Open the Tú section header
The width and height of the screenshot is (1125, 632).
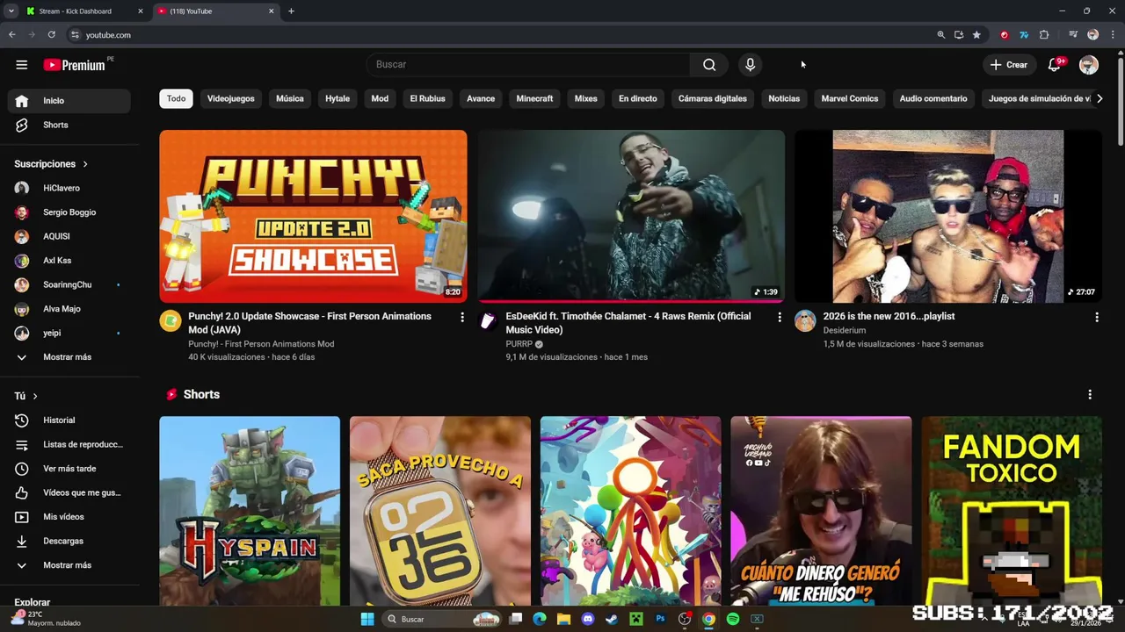(x=25, y=396)
